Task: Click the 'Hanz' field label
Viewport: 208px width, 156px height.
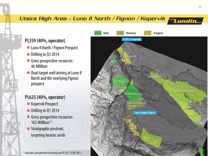Action: coord(114,61)
